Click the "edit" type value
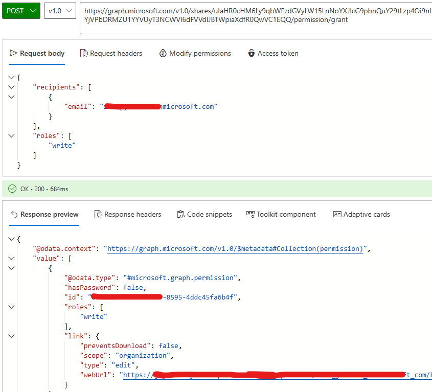Screen dimensions: 432x392 click(123, 365)
